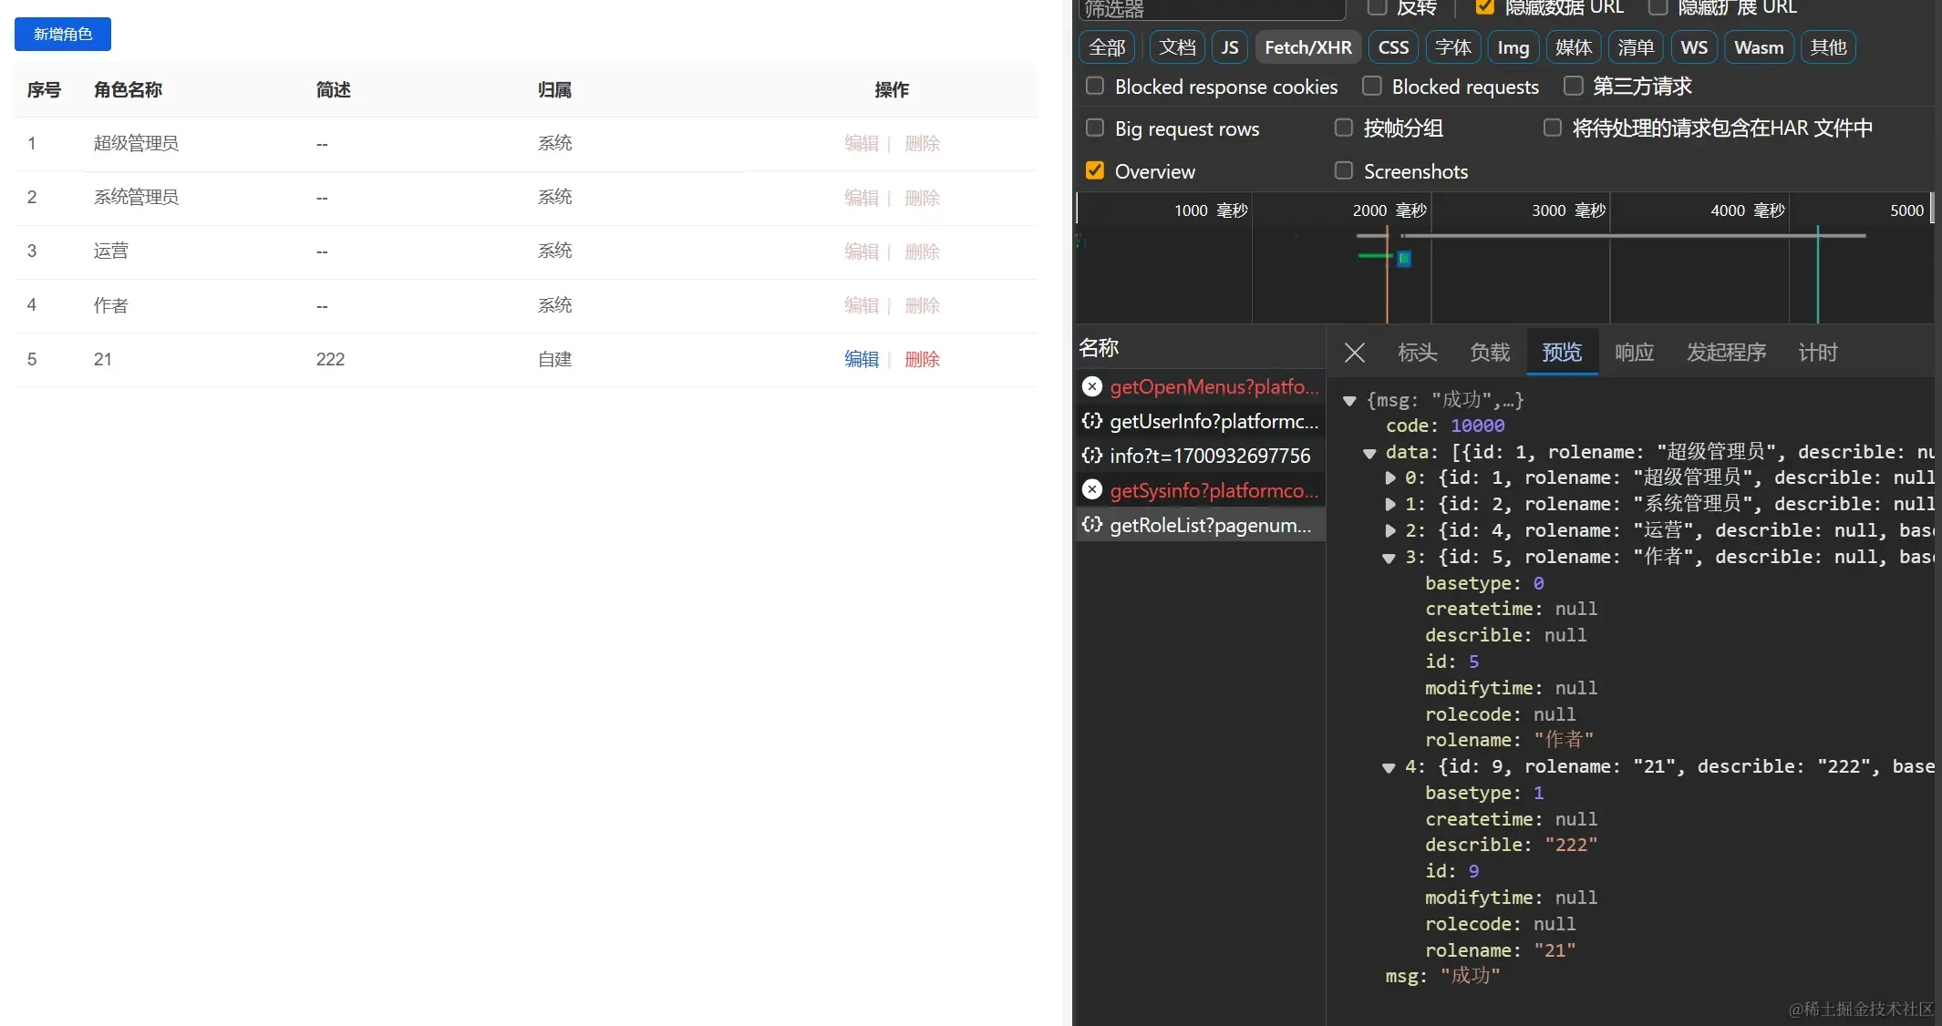
Task: Click 编辑 link for role 21
Action: point(861,359)
